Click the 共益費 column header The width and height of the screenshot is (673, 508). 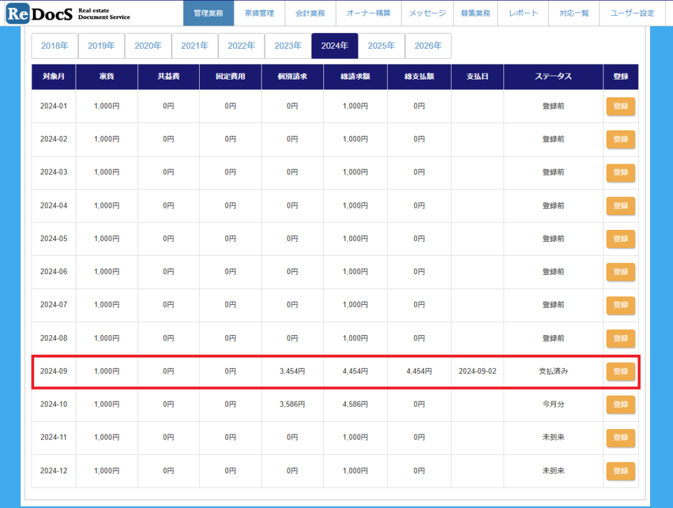click(x=169, y=76)
